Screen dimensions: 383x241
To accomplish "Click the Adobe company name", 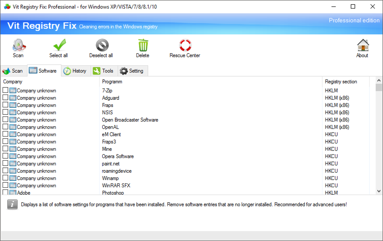I will pos(24,193).
